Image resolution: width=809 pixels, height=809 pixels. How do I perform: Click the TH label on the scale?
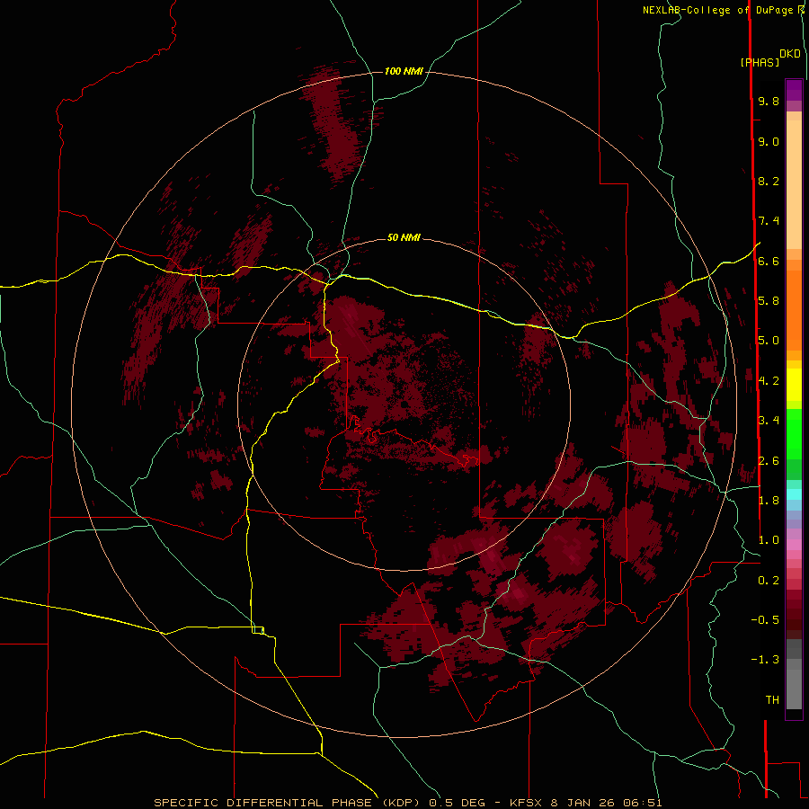point(772,700)
